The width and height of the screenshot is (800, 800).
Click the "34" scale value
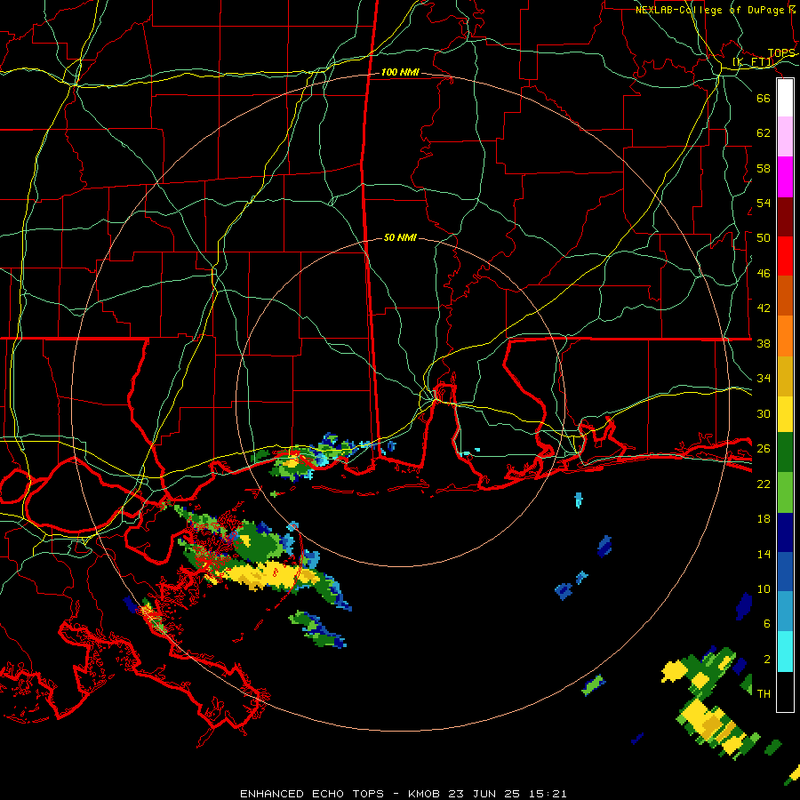pos(764,379)
